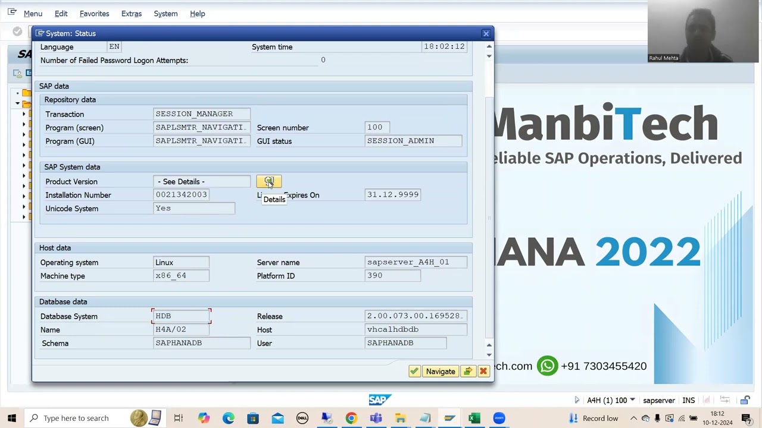Click the dialog scrollbar's bottom down arrow
Image resolution: width=762 pixels, height=428 pixels.
click(489, 354)
